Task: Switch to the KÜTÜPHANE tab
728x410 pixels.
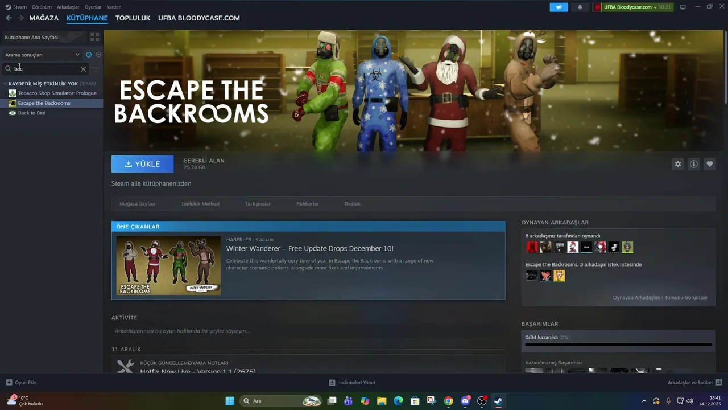Action: click(x=87, y=18)
